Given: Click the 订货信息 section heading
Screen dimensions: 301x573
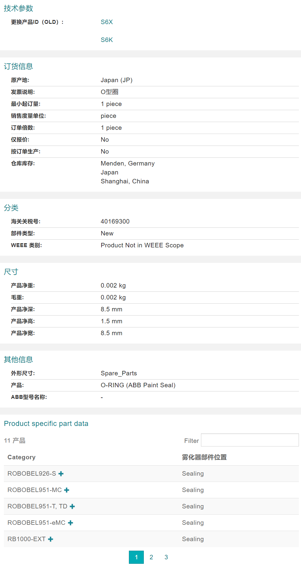Looking at the screenshot, I should 18,66.
